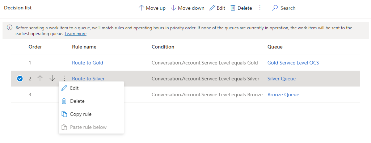Click the Decision list heading

click(18, 8)
